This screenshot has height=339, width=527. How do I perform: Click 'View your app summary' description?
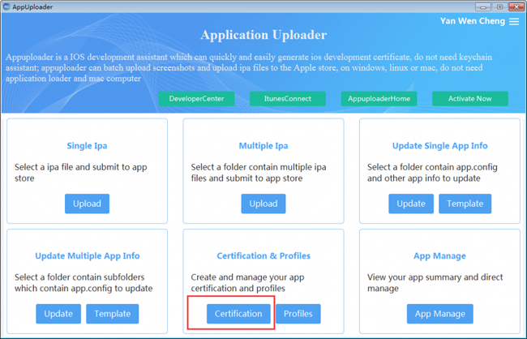coord(435,283)
